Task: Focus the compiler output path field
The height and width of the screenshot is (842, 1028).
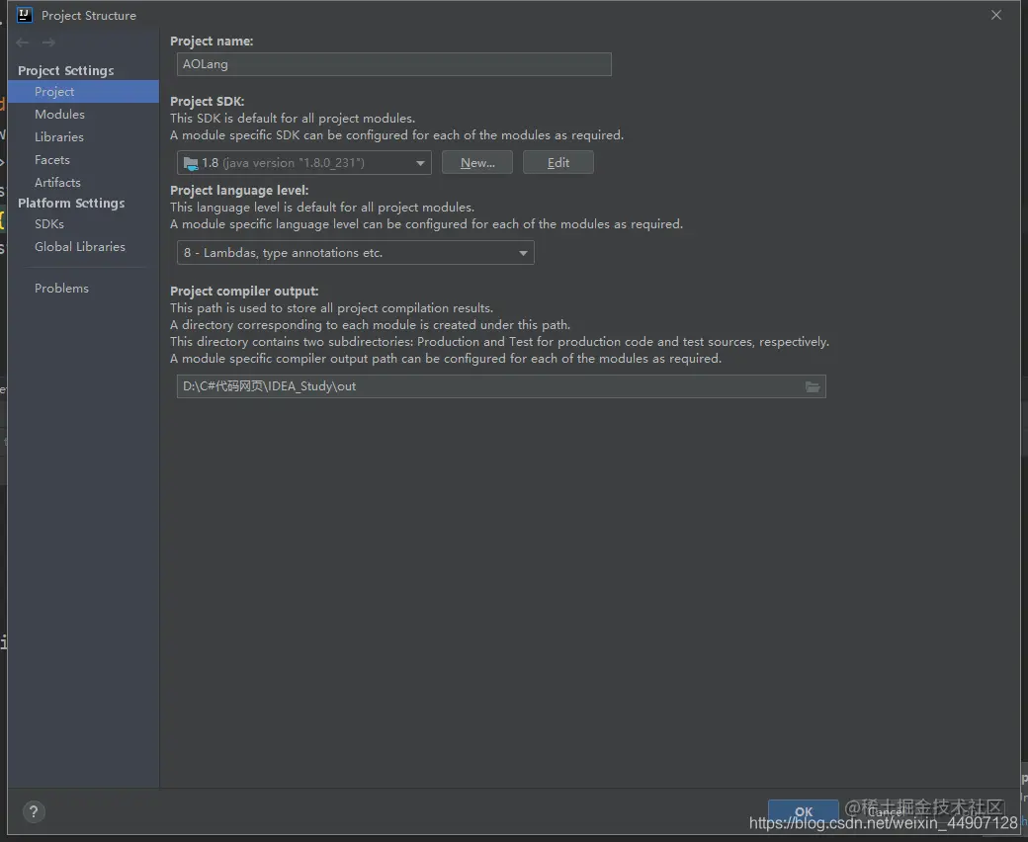Action: coord(489,386)
